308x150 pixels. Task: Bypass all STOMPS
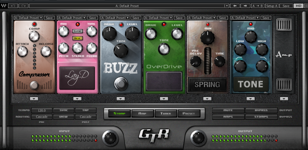pos(261,117)
